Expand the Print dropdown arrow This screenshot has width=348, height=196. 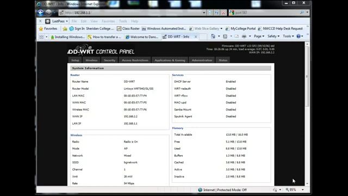coord(250,36)
